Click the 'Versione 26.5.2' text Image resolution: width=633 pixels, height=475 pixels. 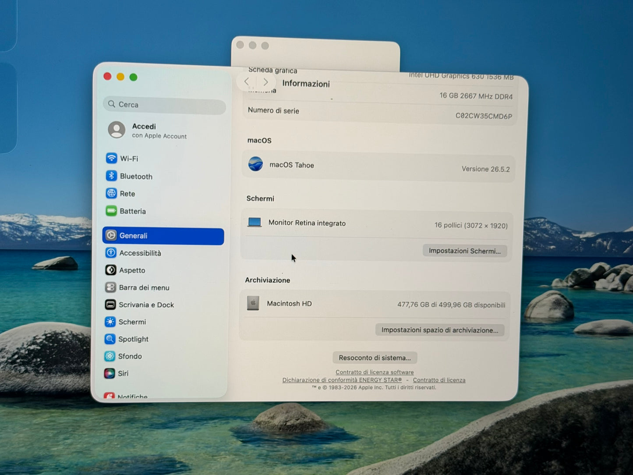pos(486,169)
